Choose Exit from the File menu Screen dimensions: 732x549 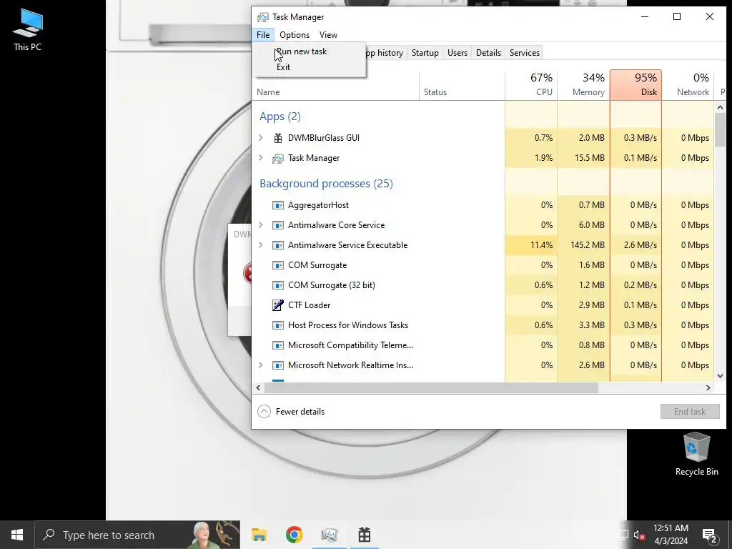tap(310, 66)
